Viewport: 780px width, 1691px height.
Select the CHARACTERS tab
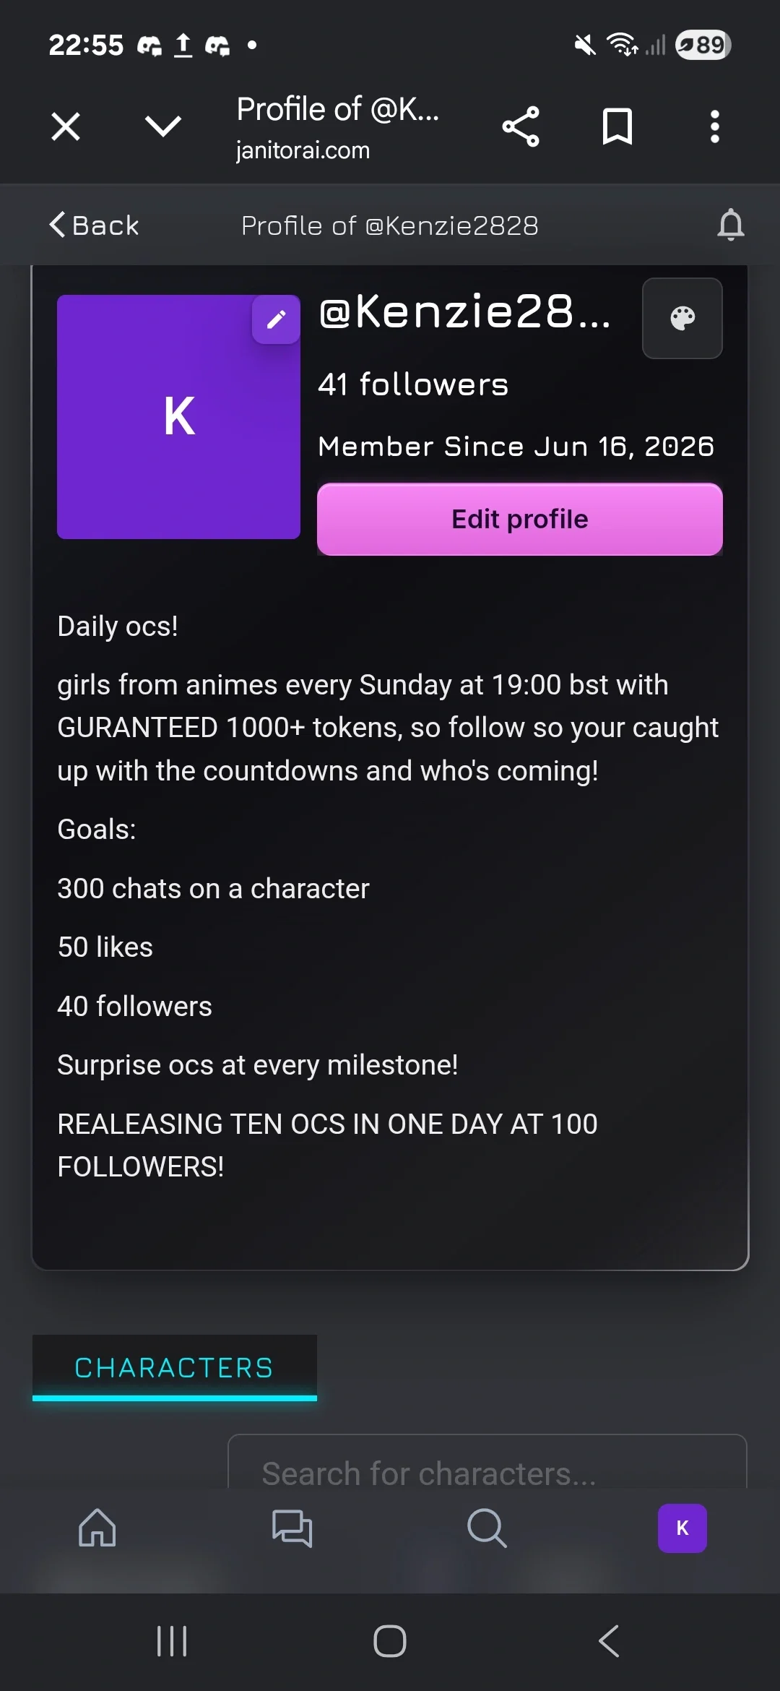[175, 1367]
